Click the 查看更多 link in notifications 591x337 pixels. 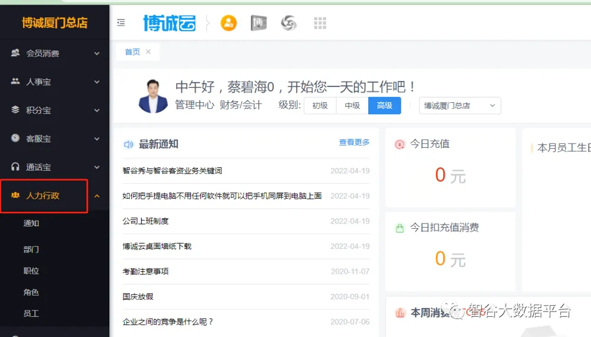tap(354, 142)
